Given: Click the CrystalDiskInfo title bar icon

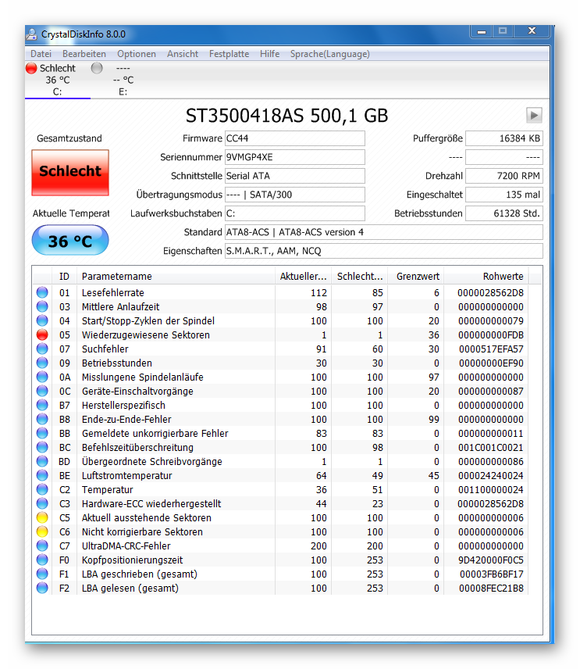Looking at the screenshot, I should [31, 34].
